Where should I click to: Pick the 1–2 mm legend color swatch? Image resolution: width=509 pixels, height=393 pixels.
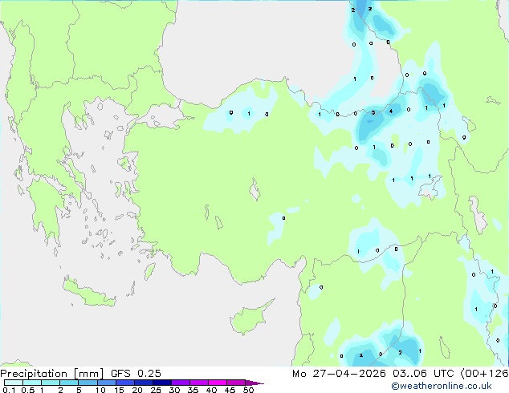[51, 383]
